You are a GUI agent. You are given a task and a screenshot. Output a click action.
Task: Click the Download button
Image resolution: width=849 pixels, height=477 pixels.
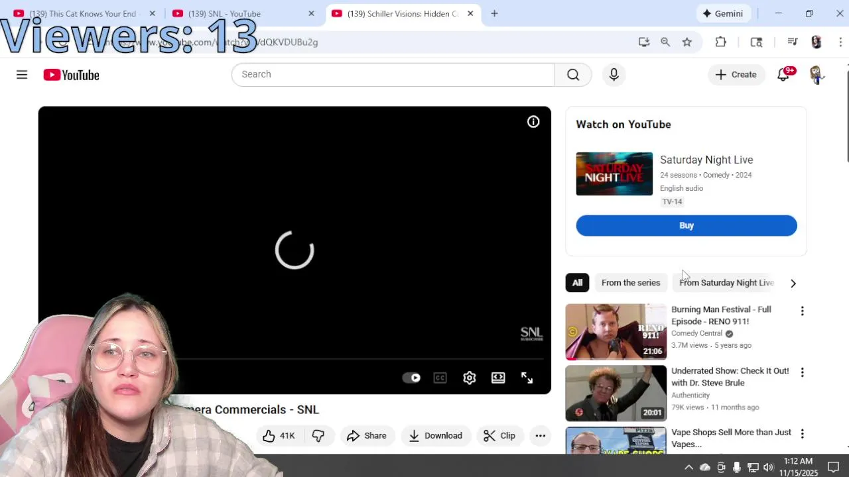tap(436, 435)
